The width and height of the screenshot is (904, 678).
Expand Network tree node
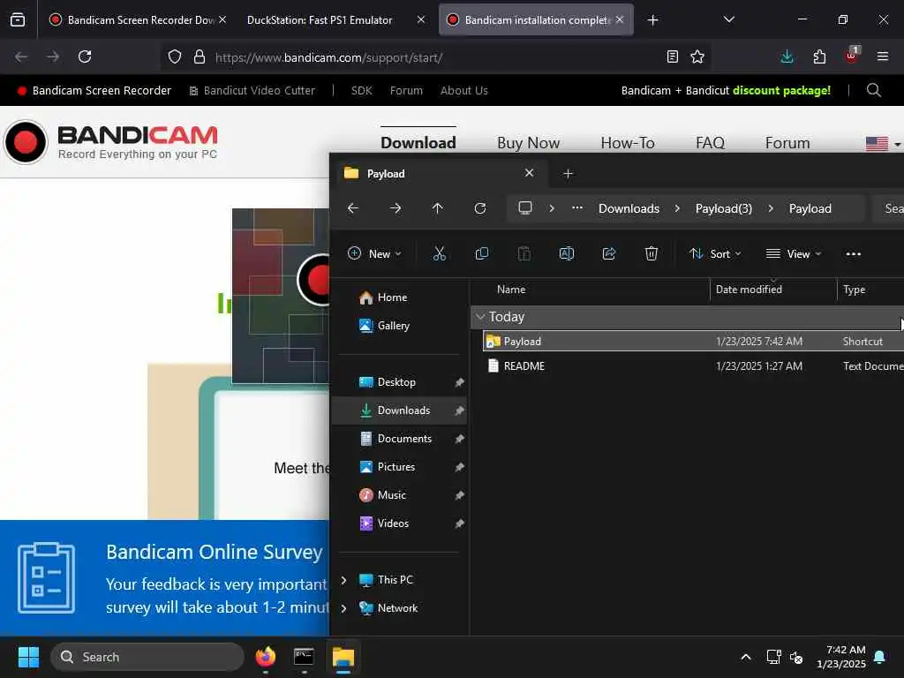343,608
